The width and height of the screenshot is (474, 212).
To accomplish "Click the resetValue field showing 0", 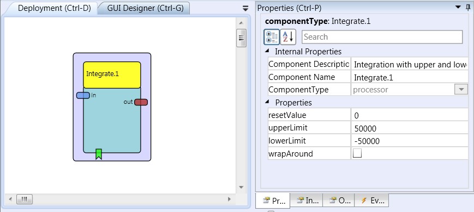I will point(410,115).
